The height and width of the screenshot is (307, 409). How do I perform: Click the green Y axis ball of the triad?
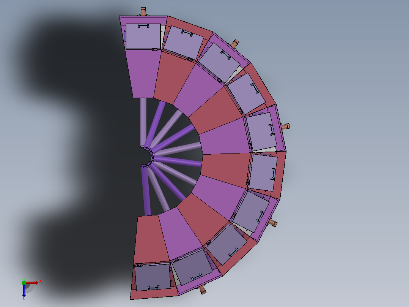(24, 282)
